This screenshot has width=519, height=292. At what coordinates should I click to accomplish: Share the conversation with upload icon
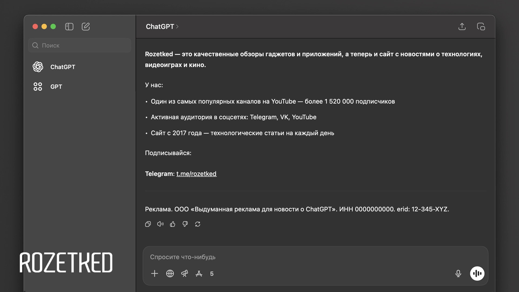[462, 26]
